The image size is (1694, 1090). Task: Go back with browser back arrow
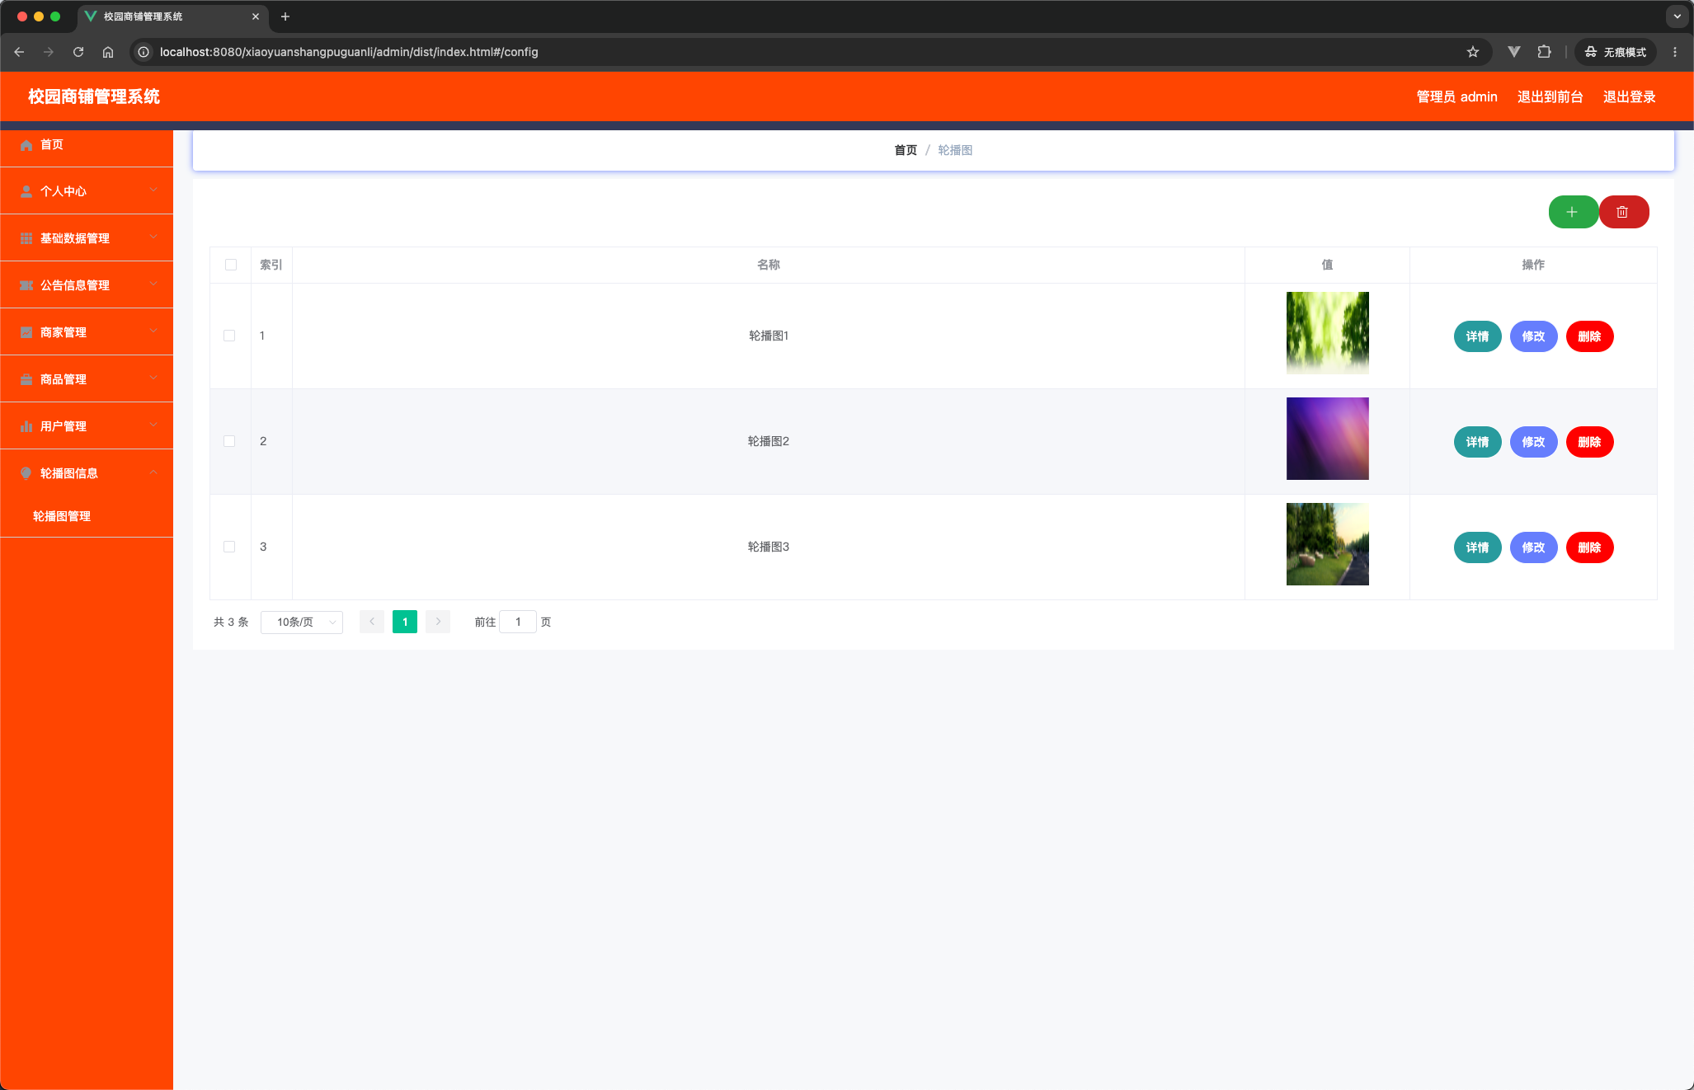tap(19, 52)
